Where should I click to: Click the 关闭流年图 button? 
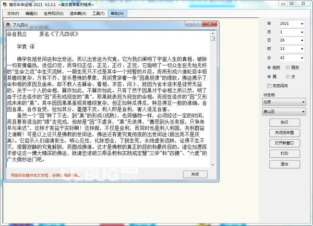click(284, 133)
